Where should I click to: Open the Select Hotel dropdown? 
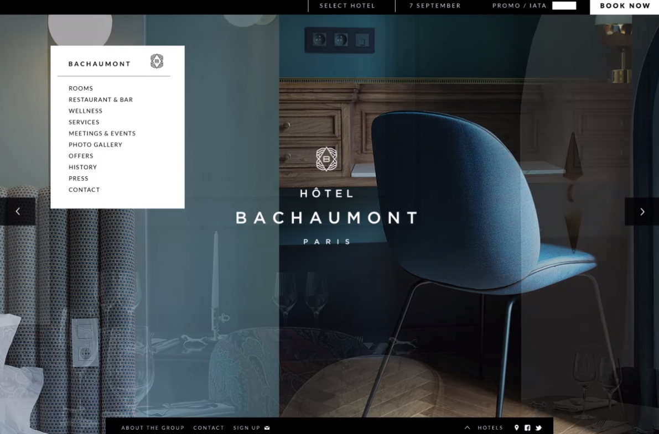point(347,6)
